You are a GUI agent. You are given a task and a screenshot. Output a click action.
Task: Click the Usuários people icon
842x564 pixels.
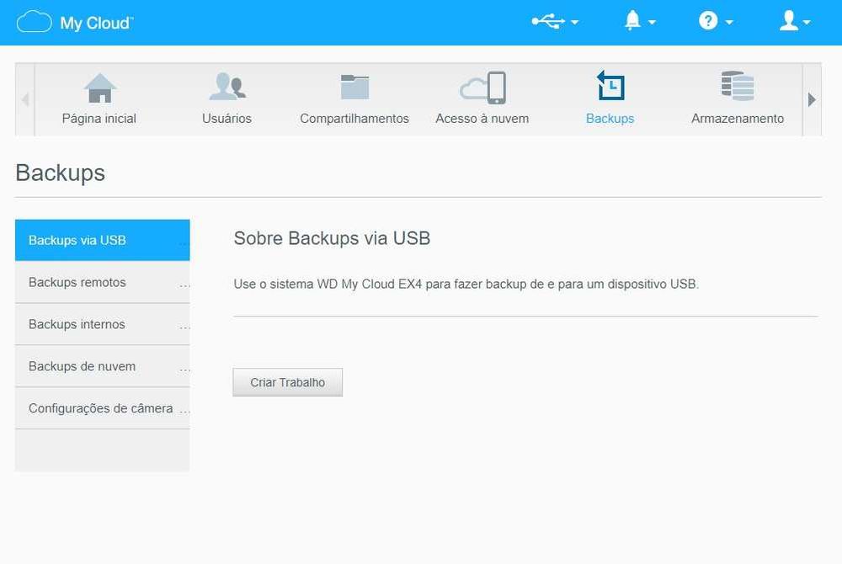click(227, 87)
